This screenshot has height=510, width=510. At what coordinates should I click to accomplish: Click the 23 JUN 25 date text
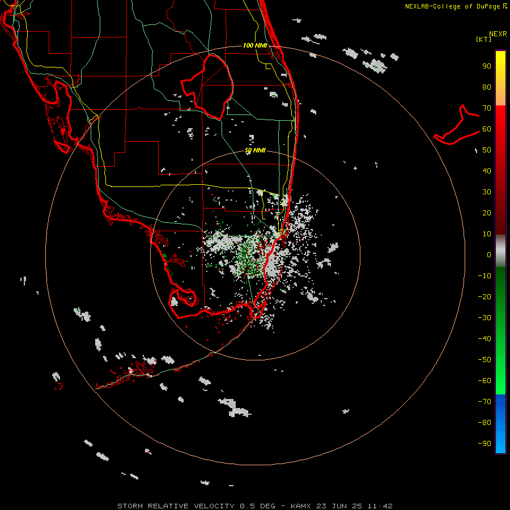tap(339, 506)
